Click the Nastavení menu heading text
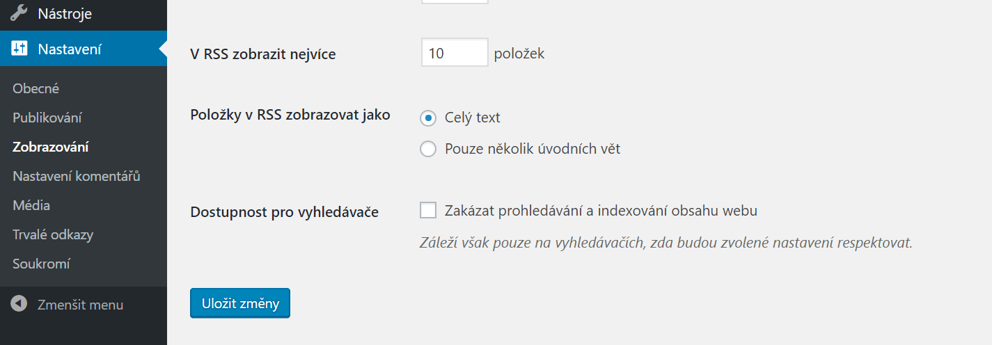Viewport: 992px width, 345px height. click(x=70, y=49)
